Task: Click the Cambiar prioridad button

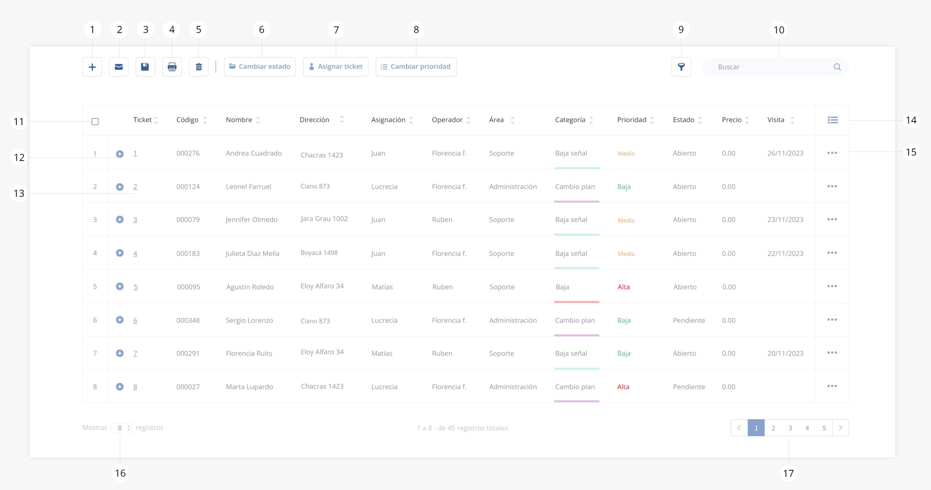Action: (416, 67)
